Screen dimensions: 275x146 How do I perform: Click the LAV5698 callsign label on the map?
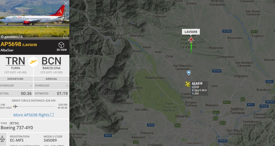click(x=191, y=32)
